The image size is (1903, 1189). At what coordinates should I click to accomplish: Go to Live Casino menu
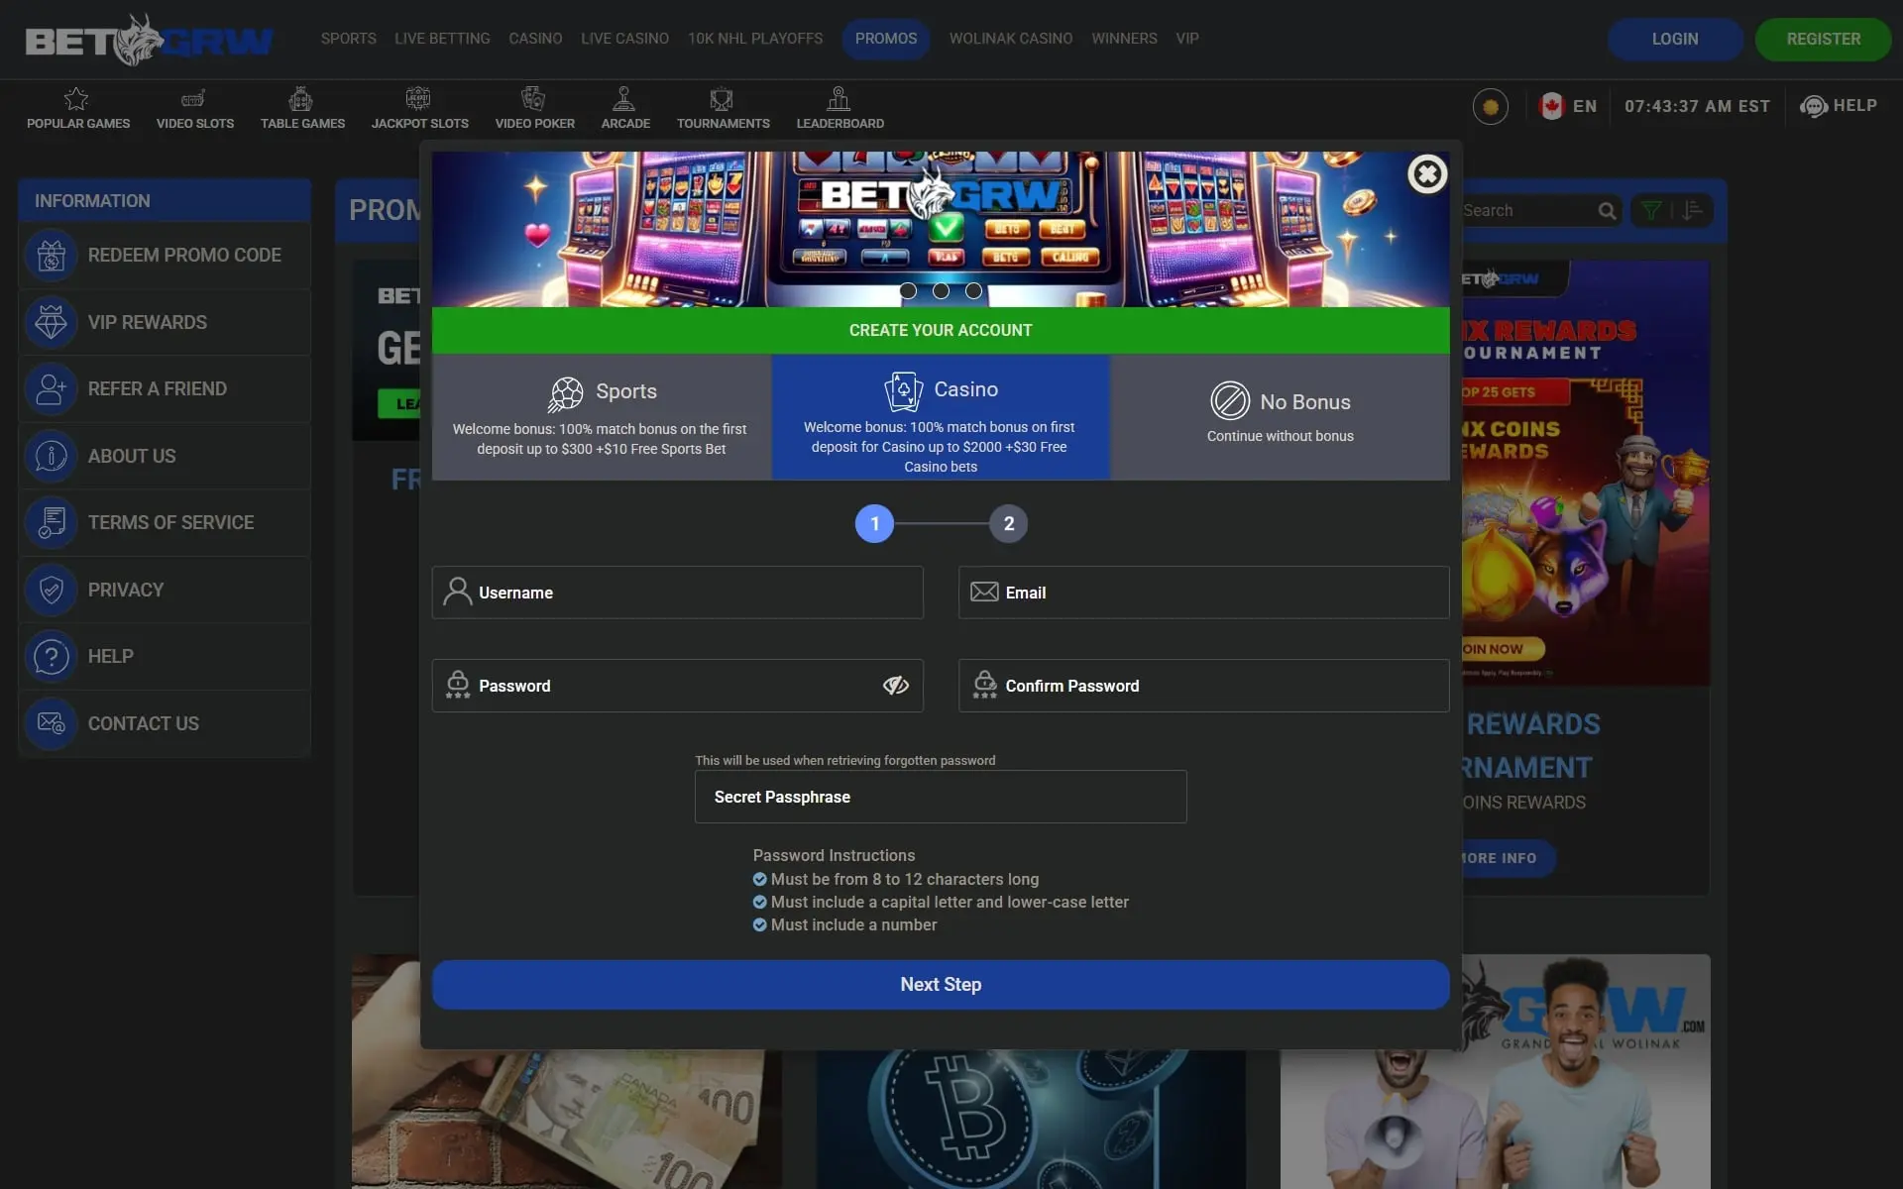[624, 39]
